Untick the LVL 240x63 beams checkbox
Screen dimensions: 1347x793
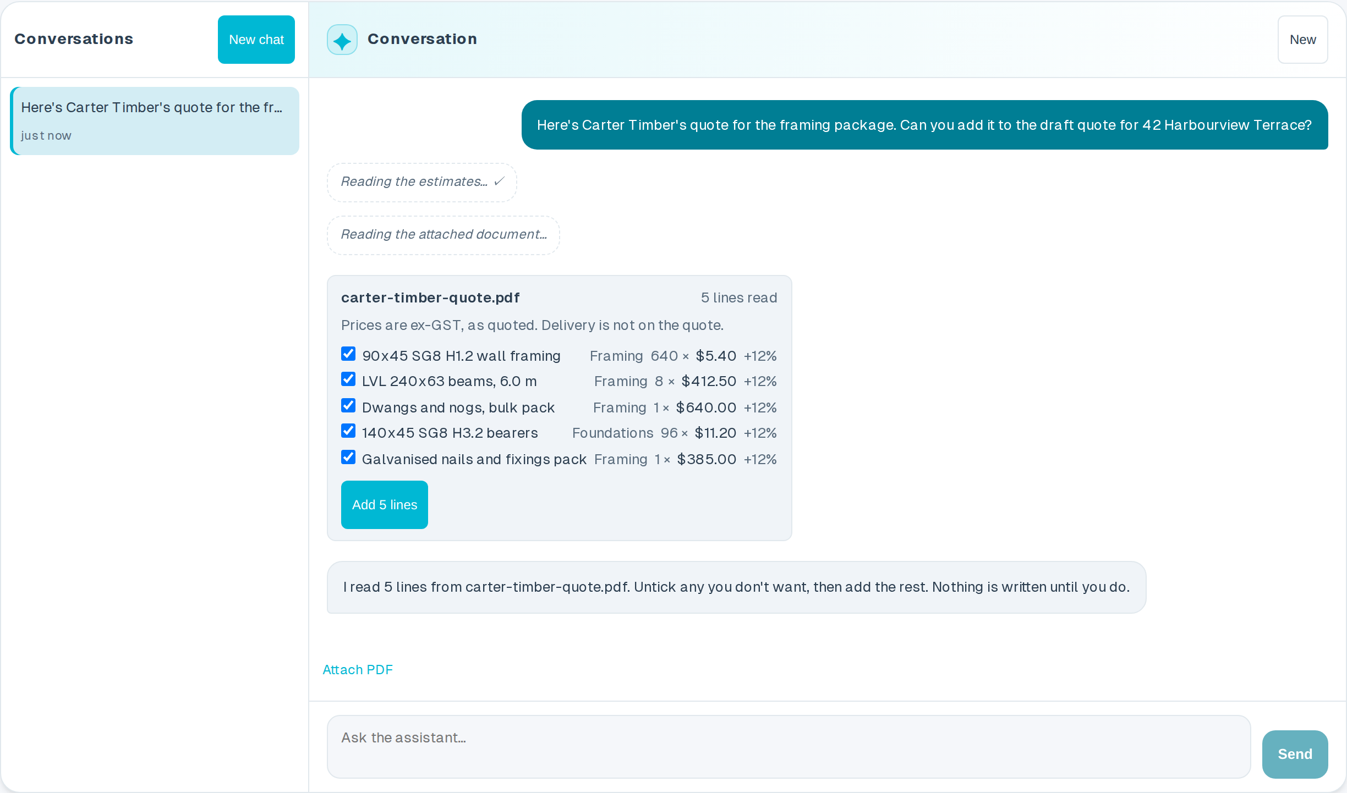[348, 379]
